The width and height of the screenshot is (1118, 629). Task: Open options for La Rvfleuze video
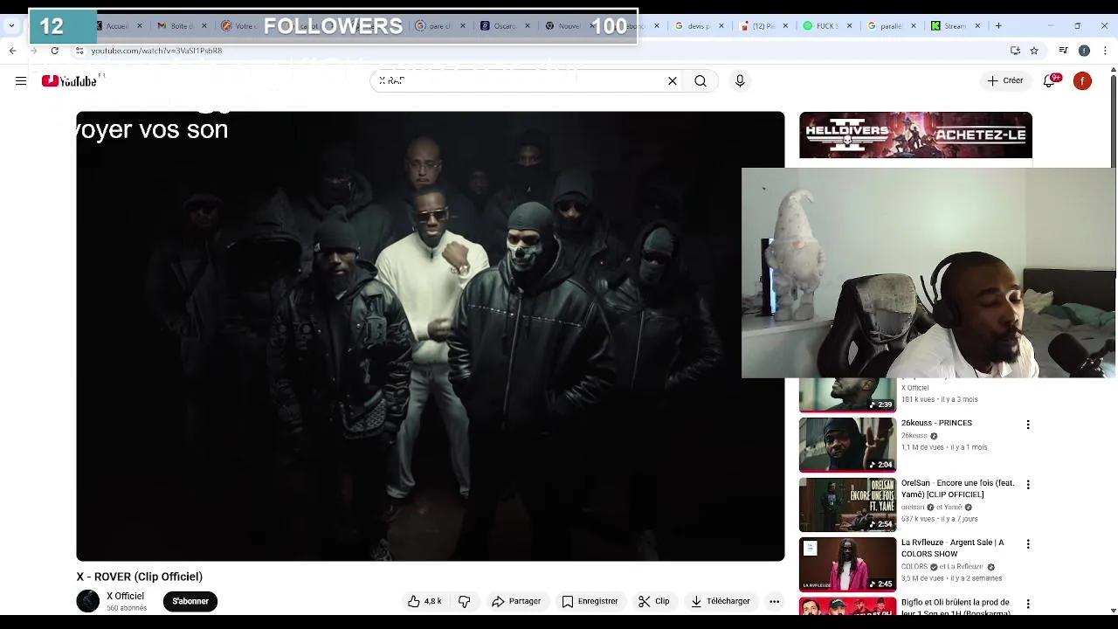[x=1028, y=543]
